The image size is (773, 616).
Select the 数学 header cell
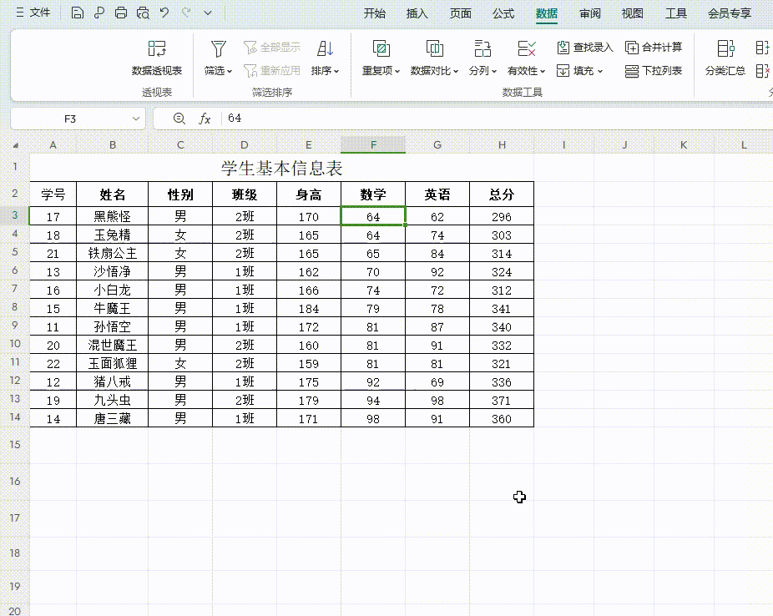(x=373, y=194)
